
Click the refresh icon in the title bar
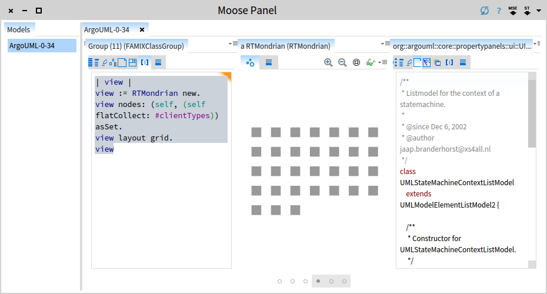pos(484,11)
